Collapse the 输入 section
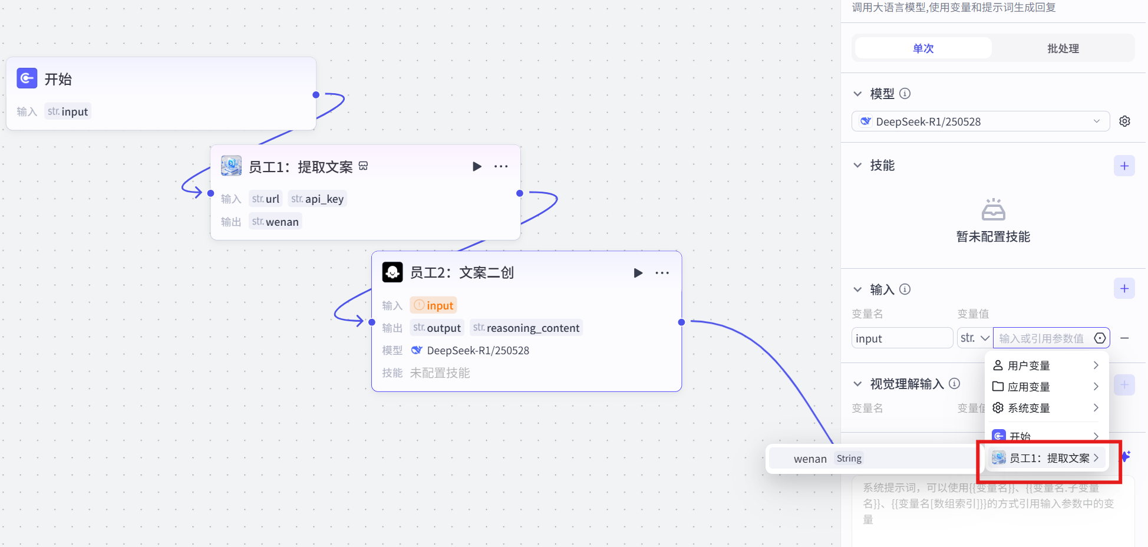The width and height of the screenshot is (1148, 547). [x=858, y=289]
